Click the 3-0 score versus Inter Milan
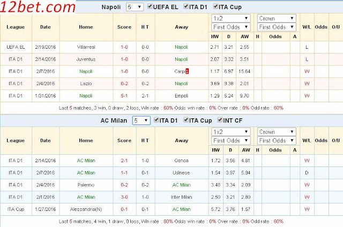 [124, 197]
